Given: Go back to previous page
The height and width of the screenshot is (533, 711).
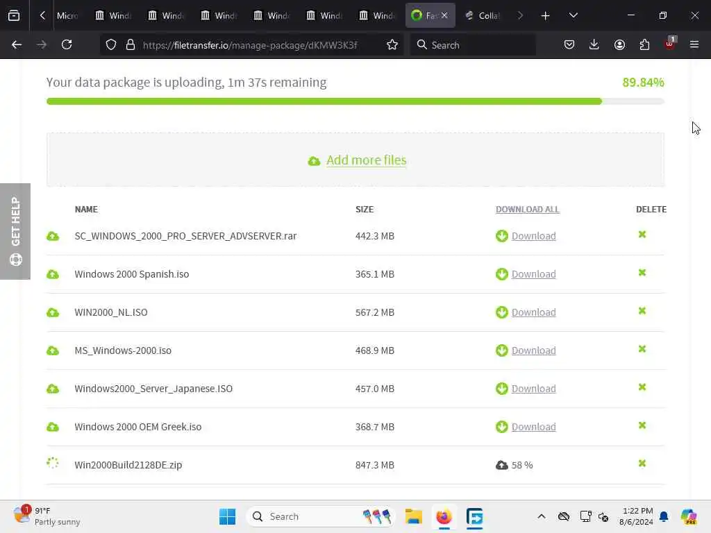Looking at the screenshot, I should [x=17, y=44].
